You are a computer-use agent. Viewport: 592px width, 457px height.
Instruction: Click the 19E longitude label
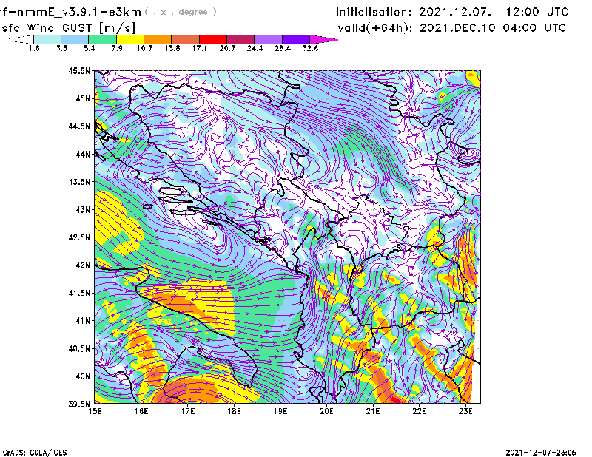pyautogui.click(x=280, y=411)
